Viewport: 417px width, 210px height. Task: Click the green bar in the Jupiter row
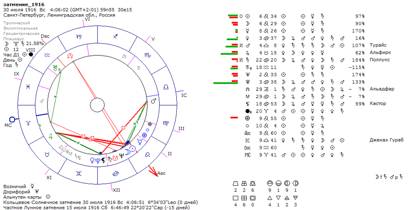(x=229, y=54)
